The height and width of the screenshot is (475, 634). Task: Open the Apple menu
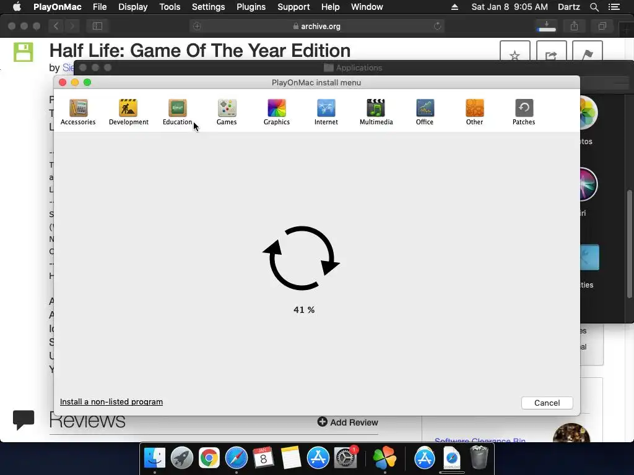click(17, 7)
